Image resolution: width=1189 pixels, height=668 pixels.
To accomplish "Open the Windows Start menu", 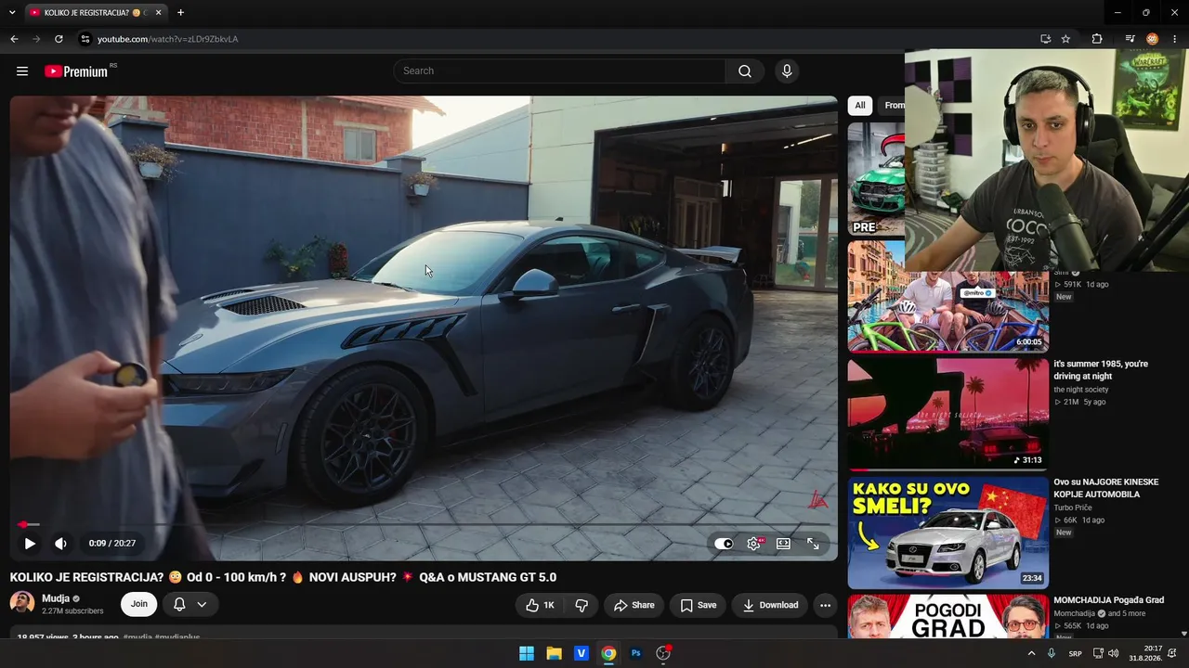I will (527, 653).
